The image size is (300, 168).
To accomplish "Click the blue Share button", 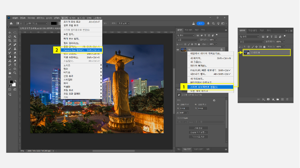I will (201, 24).
